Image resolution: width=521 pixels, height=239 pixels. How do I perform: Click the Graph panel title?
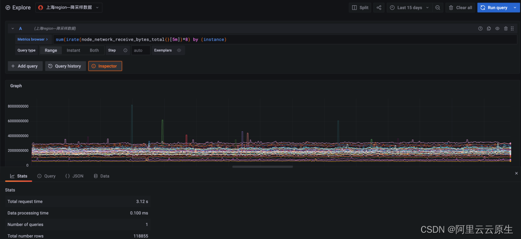16,86
